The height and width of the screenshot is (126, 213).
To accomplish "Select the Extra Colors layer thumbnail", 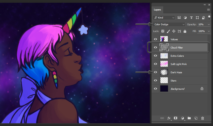I will [x=164, y=56].
